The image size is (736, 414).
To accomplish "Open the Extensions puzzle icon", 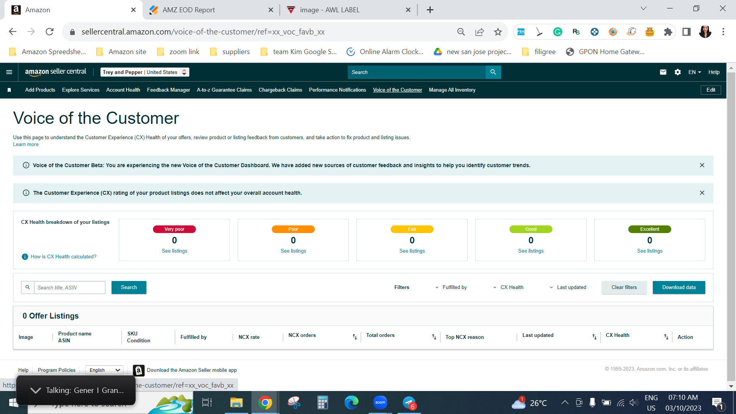I will click(668, 32).
